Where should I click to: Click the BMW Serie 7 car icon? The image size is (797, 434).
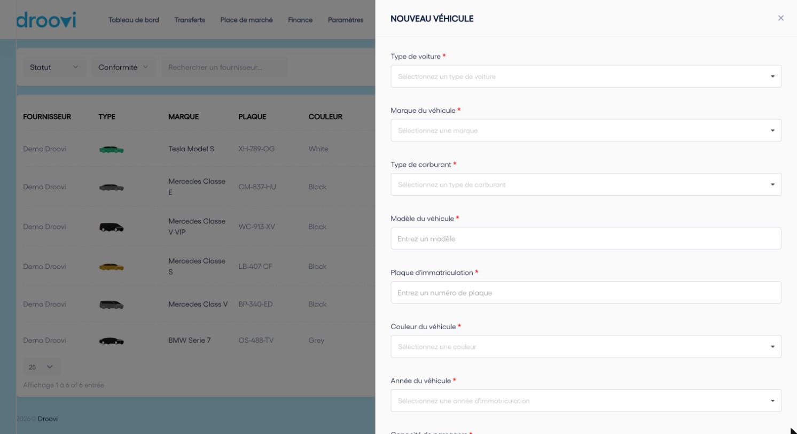(112, 341)
